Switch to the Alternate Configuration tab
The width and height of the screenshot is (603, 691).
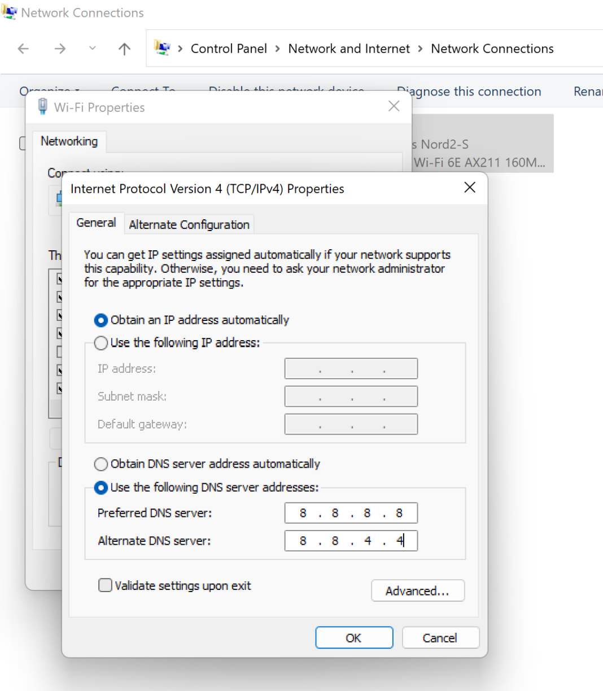point(189,224)
